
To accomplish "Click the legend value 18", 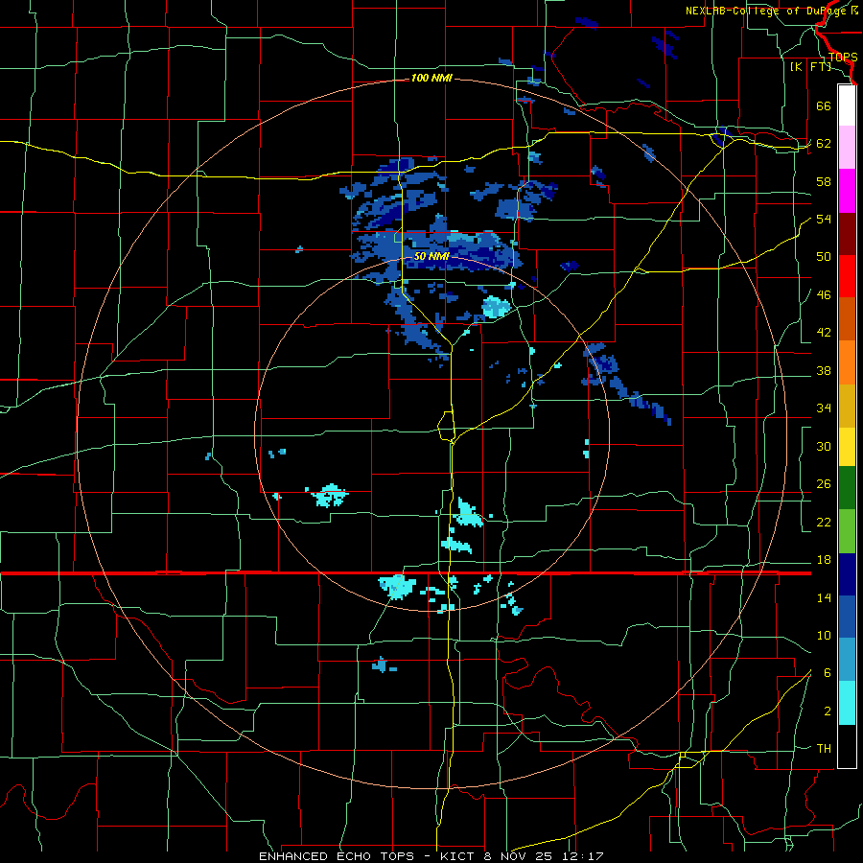I will pos(824,560).
